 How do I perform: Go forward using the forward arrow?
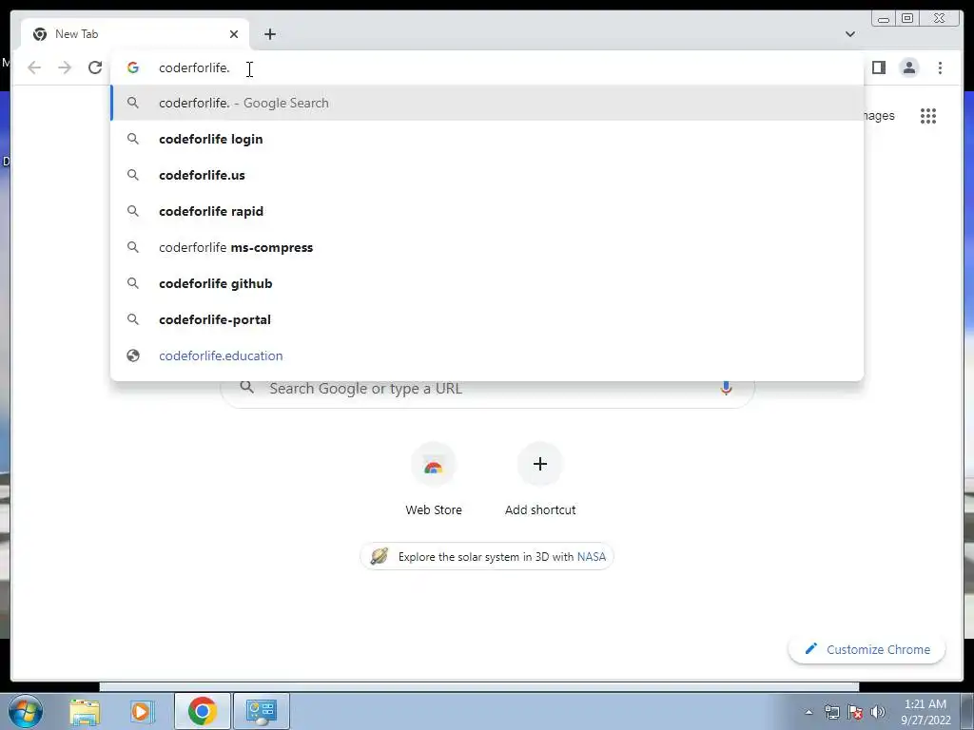pos(65,67)
